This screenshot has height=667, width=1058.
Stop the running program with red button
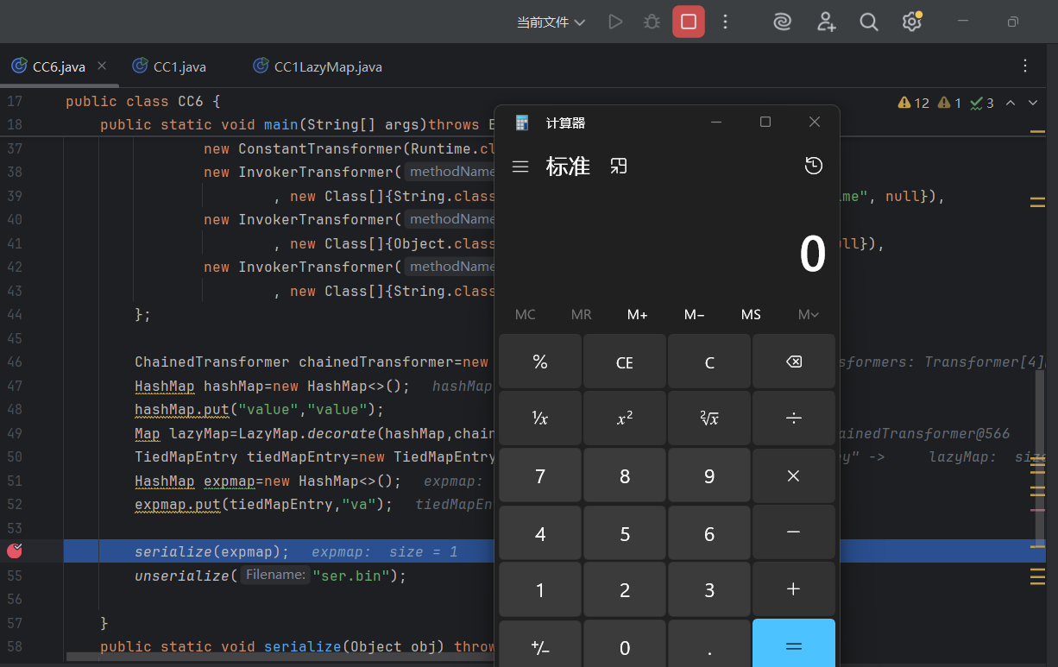pos(688,22)
